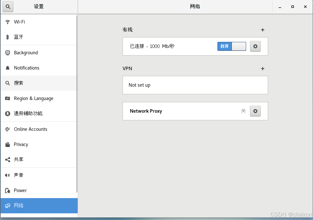Image resolution: width=313 pixels, height=220 pixels.
Task: Click the 搜索 magnifier icon in sidebar
Action: pyautogui.click(x=8, y=83)
